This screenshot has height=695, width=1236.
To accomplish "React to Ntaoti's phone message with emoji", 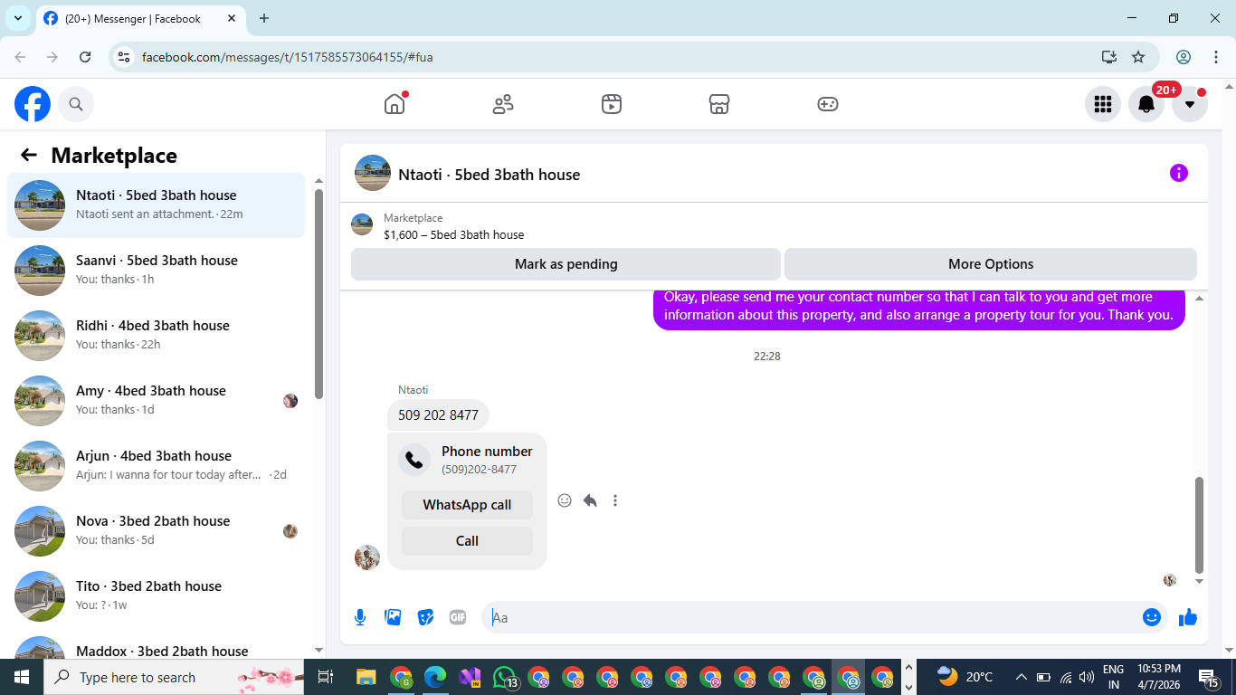I will point(565,500).
